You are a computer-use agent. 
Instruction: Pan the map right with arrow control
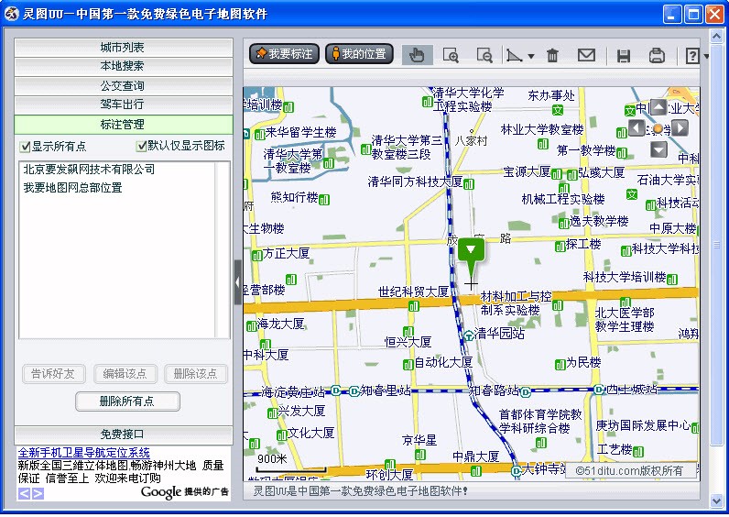[x=680, y=127]
